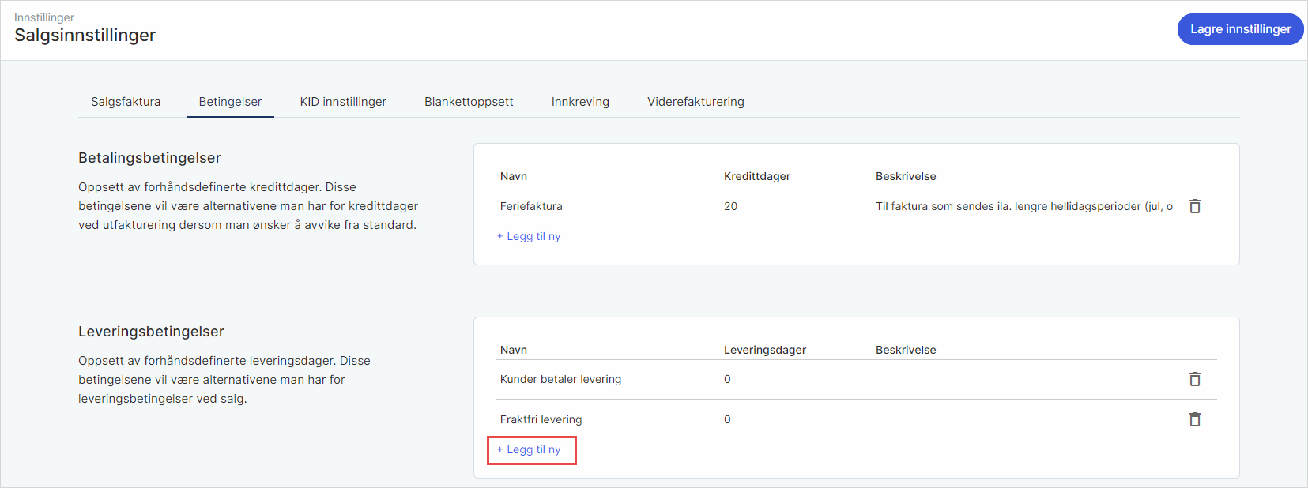Click the Kredittdager value 20

730,206
